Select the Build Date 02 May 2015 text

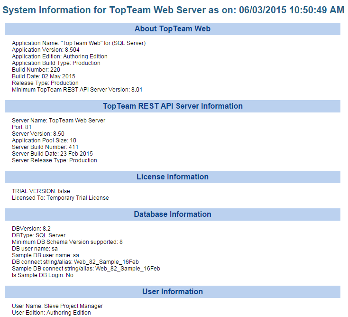pos(44,76)
